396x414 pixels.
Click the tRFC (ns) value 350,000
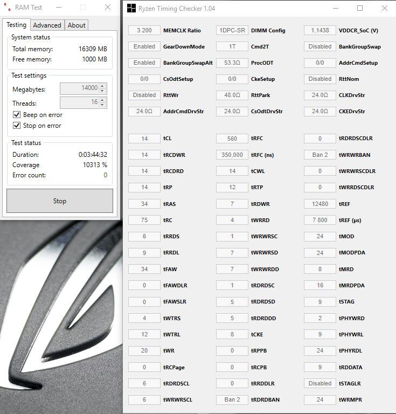pos(232,155)
